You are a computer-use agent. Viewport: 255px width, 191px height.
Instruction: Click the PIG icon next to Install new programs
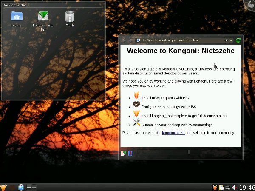pyautogui.click(x=136, y=95)
